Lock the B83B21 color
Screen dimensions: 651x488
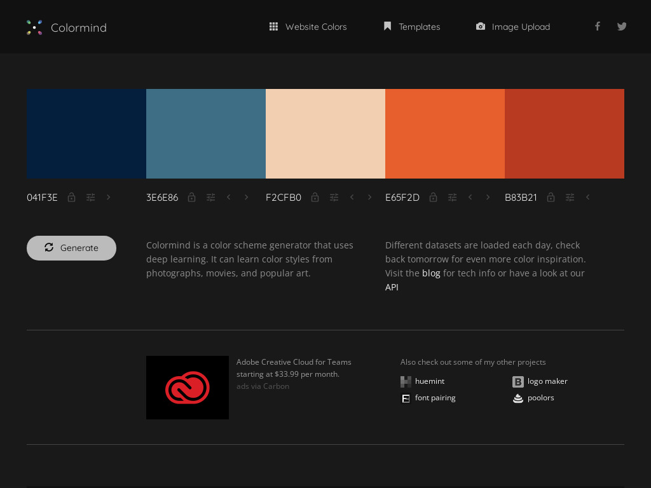click(x=551, y=197)
